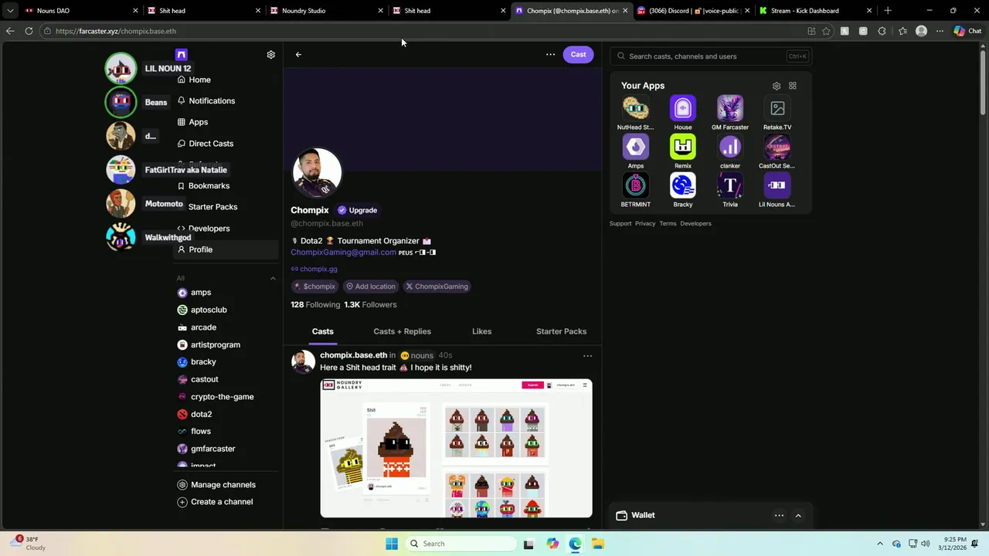Screen dimensions: 989x556
Task: Open the NutHead Studio app icon
Action: [635, 108]
